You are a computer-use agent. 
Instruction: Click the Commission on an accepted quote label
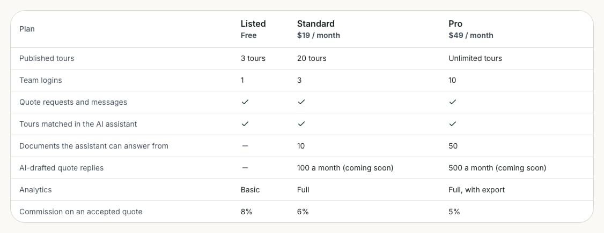point(81,212)
